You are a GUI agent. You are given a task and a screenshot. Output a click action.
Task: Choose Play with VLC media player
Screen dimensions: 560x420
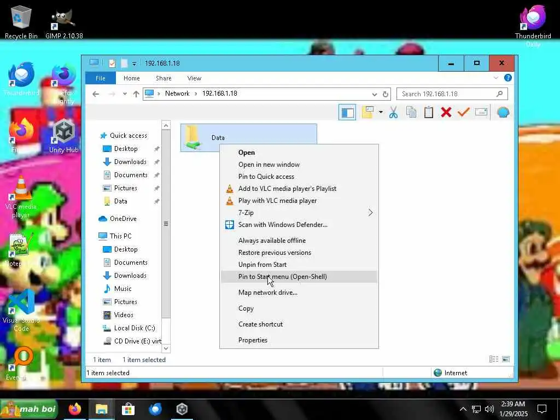tap(299, 201)
